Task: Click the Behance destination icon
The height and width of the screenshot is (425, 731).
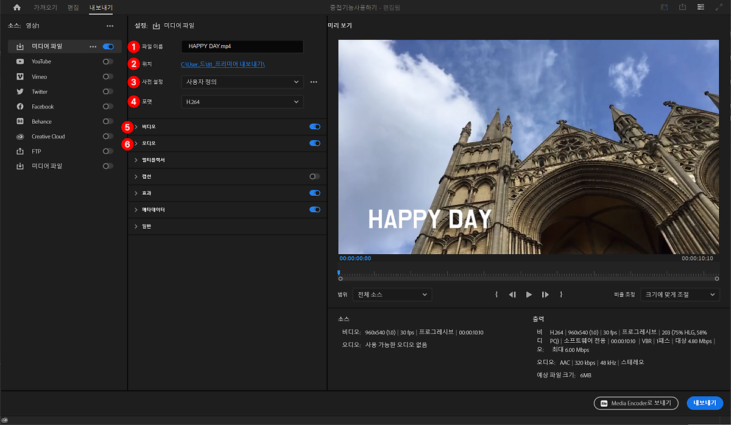Action: [x=20, y=121]
